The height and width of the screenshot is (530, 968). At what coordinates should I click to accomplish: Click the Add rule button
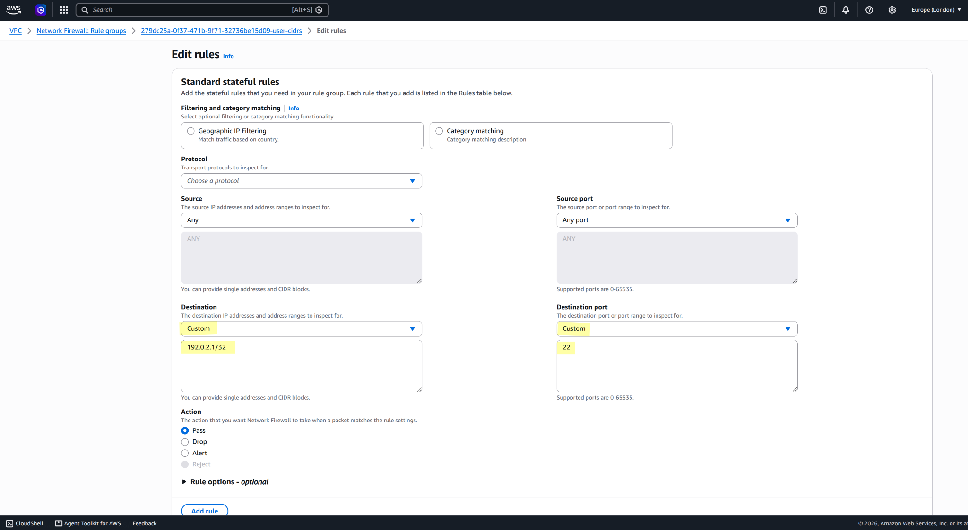(205, 511)
